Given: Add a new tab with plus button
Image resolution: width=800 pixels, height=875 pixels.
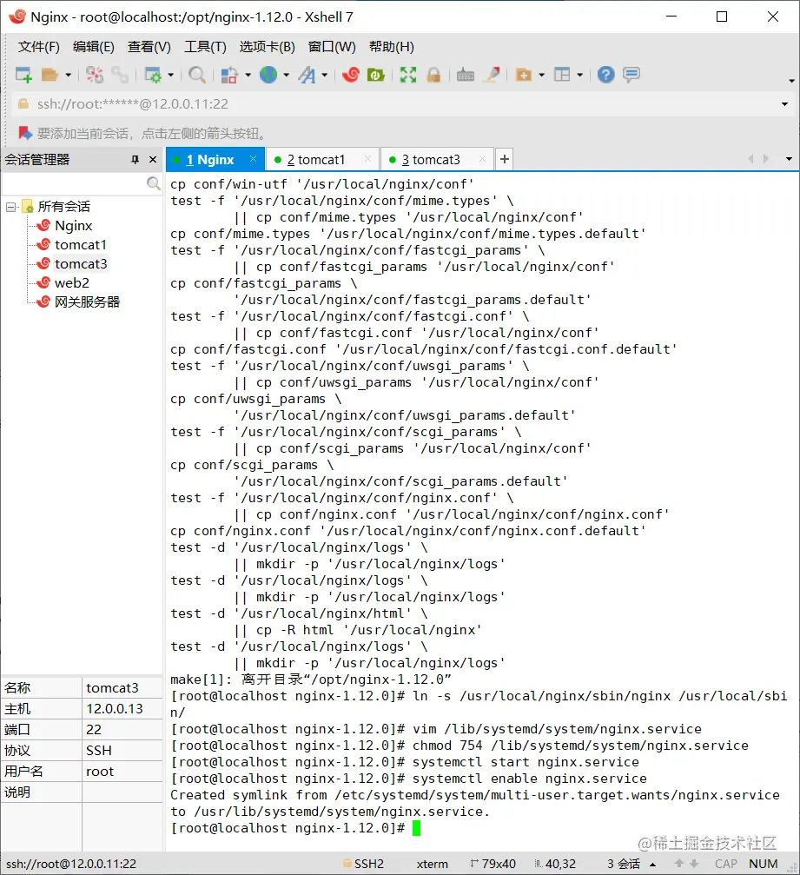Looking at the screenshot, I should point(505,160).
